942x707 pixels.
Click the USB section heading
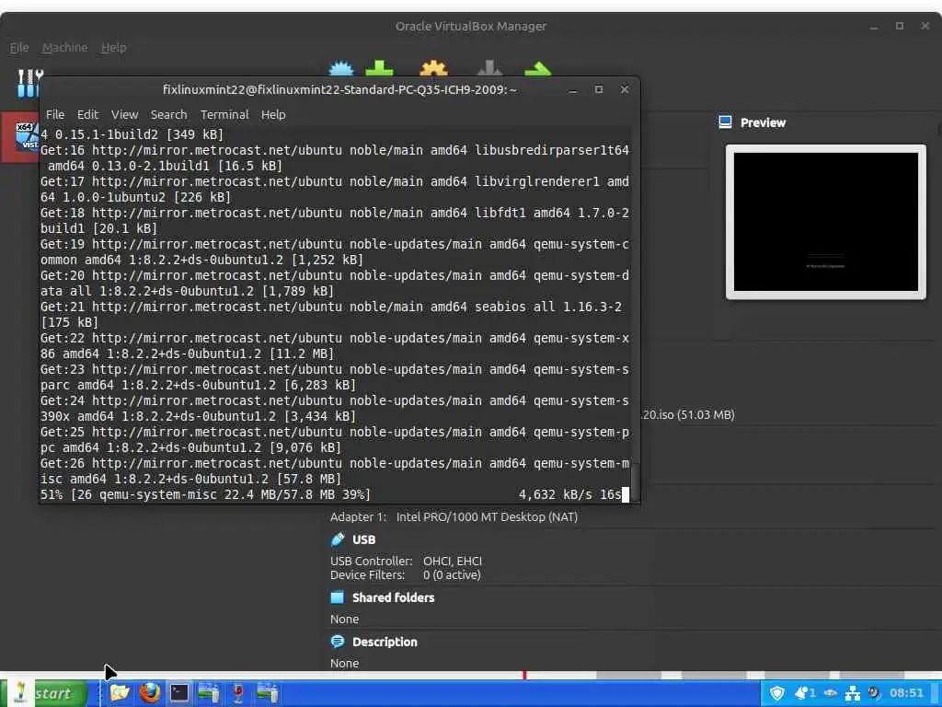coord(364,539)
